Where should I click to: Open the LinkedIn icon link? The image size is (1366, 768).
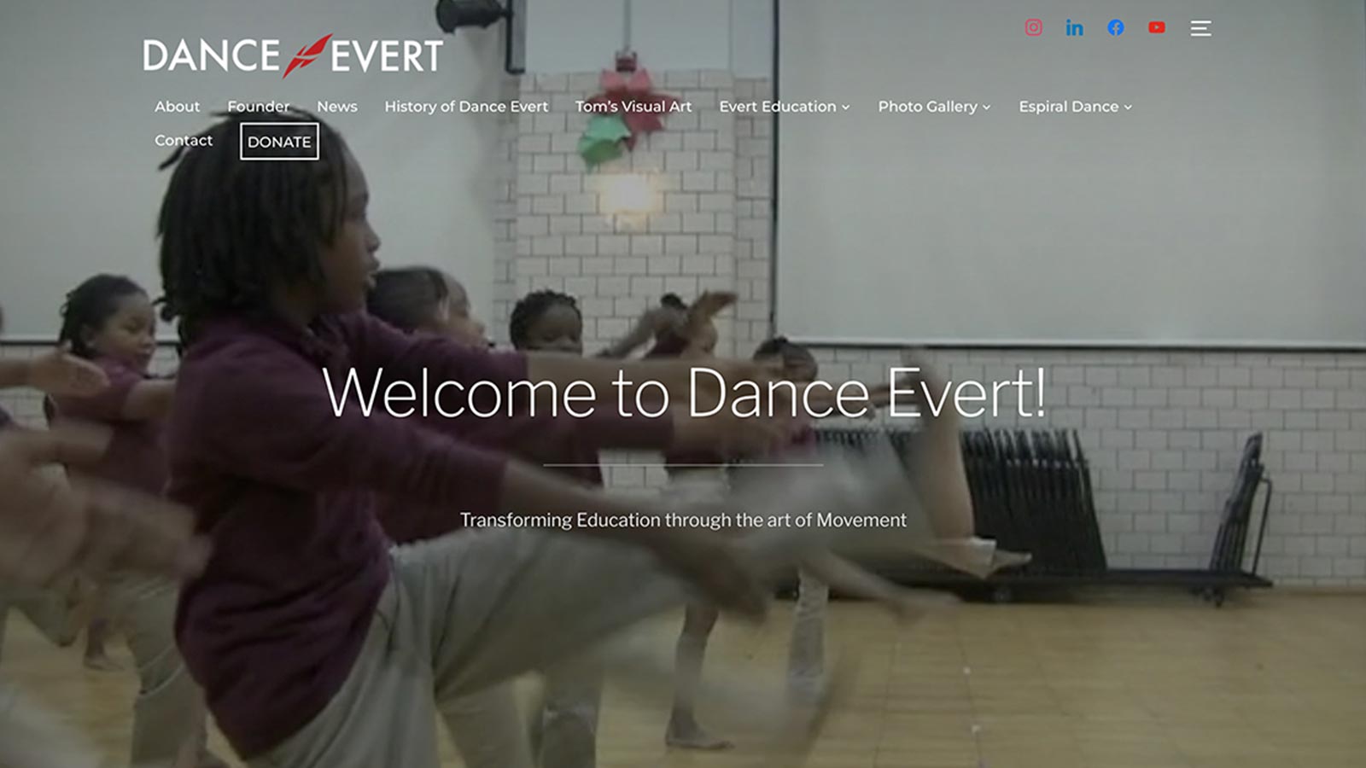1074,27
